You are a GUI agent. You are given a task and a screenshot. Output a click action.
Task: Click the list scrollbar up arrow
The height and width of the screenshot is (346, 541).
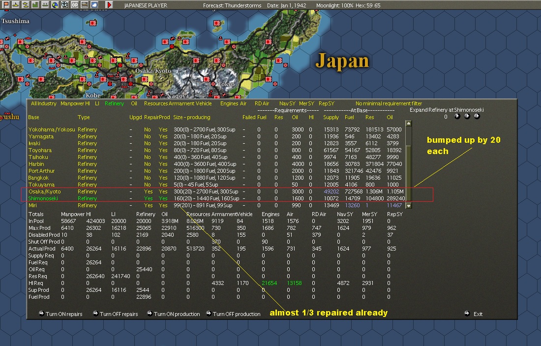(409, 123)
